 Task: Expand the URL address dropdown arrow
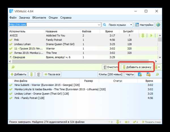click(99, 25)
